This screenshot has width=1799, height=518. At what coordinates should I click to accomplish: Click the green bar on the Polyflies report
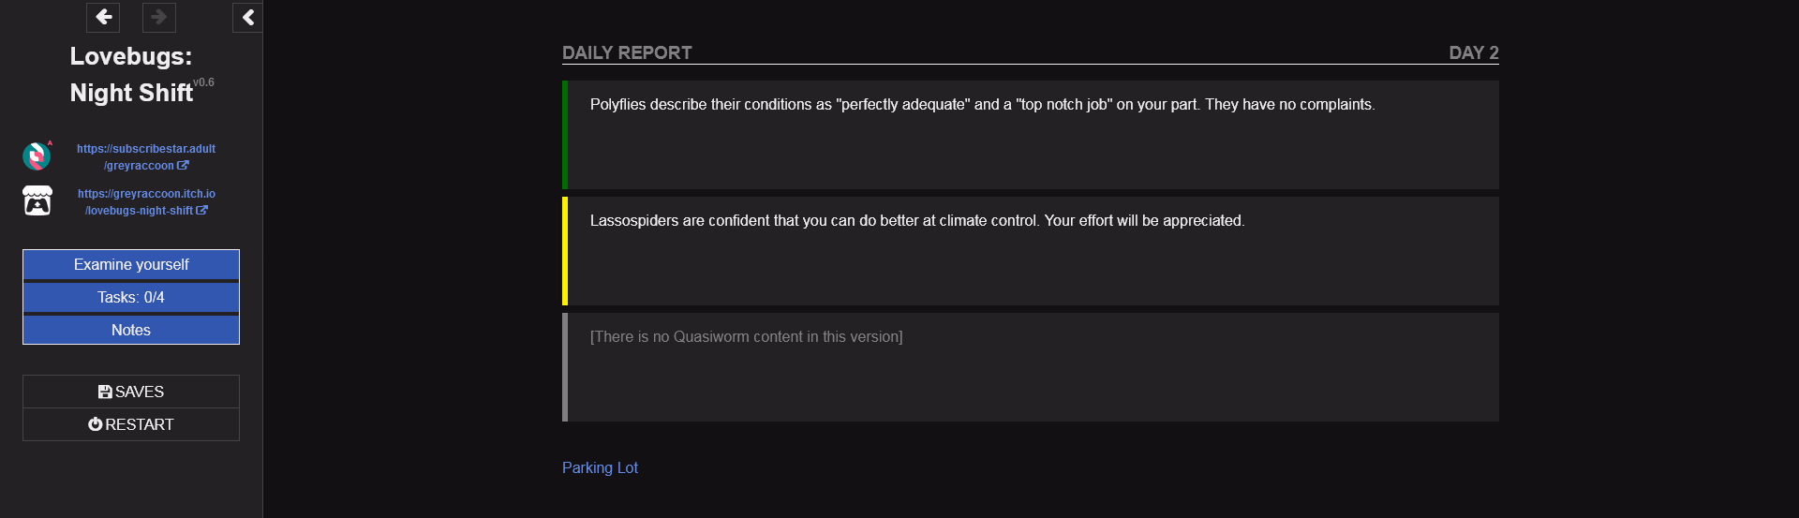pos(565,135)
